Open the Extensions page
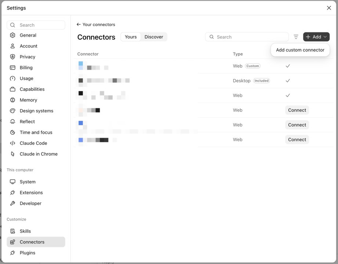 coord(36,192)
